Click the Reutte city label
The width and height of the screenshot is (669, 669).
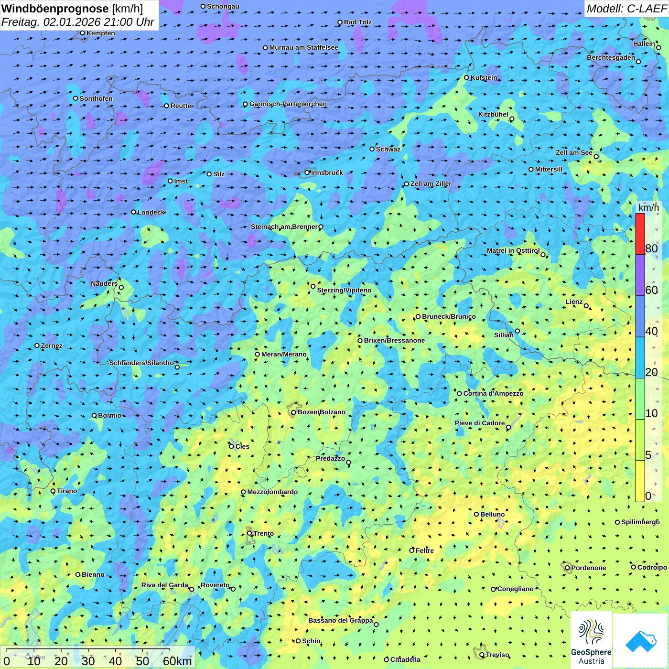click(181, 106)
